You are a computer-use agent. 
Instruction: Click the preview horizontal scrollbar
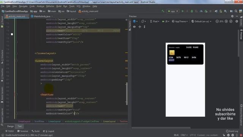(x=161, y=128)
